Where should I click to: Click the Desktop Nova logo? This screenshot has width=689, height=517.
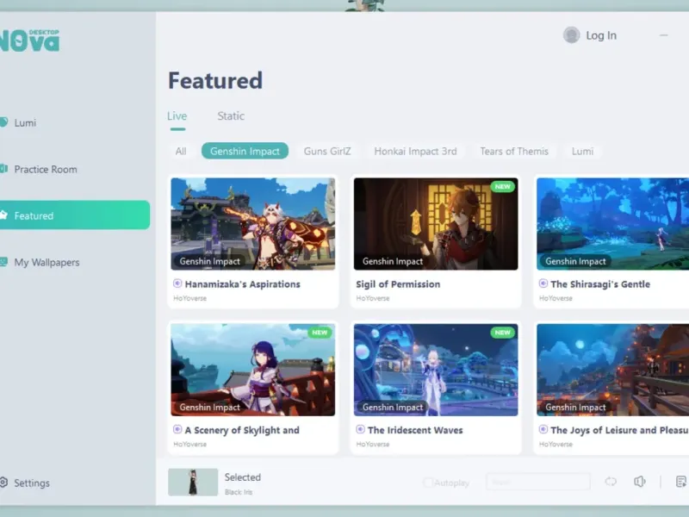point(29,40)
